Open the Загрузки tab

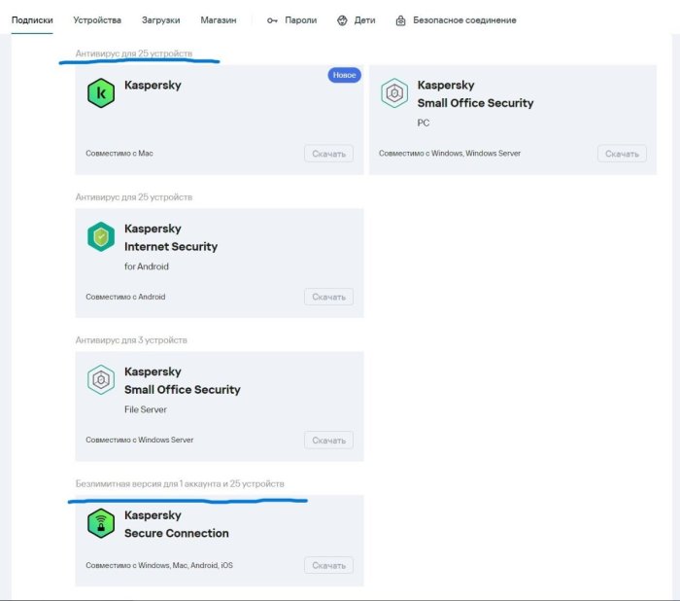point(160,20)
